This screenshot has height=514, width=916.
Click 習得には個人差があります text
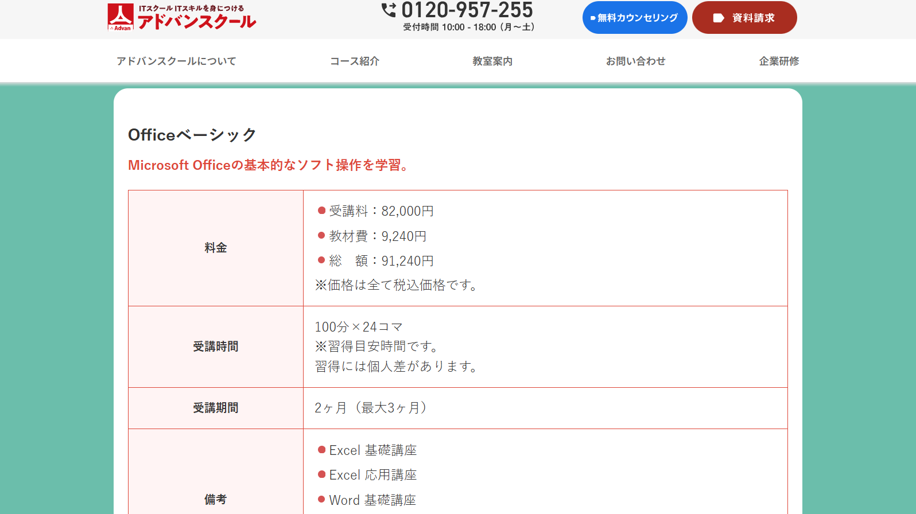[397, 366]
